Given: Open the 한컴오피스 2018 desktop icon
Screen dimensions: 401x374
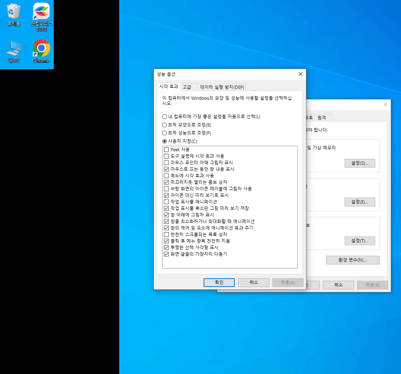Looking at the screenshot, I should pos(41,17).
